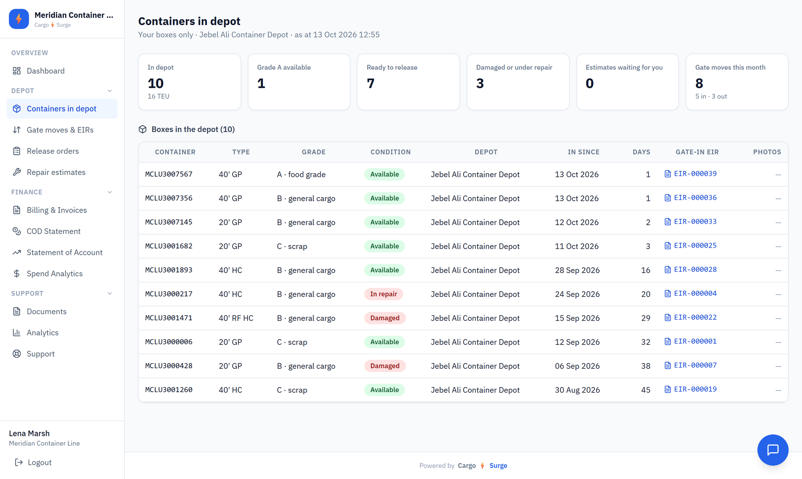802x479 pixels.
Task: Click the document icon next to EIR-000022
Action: (x=667, y=317)
